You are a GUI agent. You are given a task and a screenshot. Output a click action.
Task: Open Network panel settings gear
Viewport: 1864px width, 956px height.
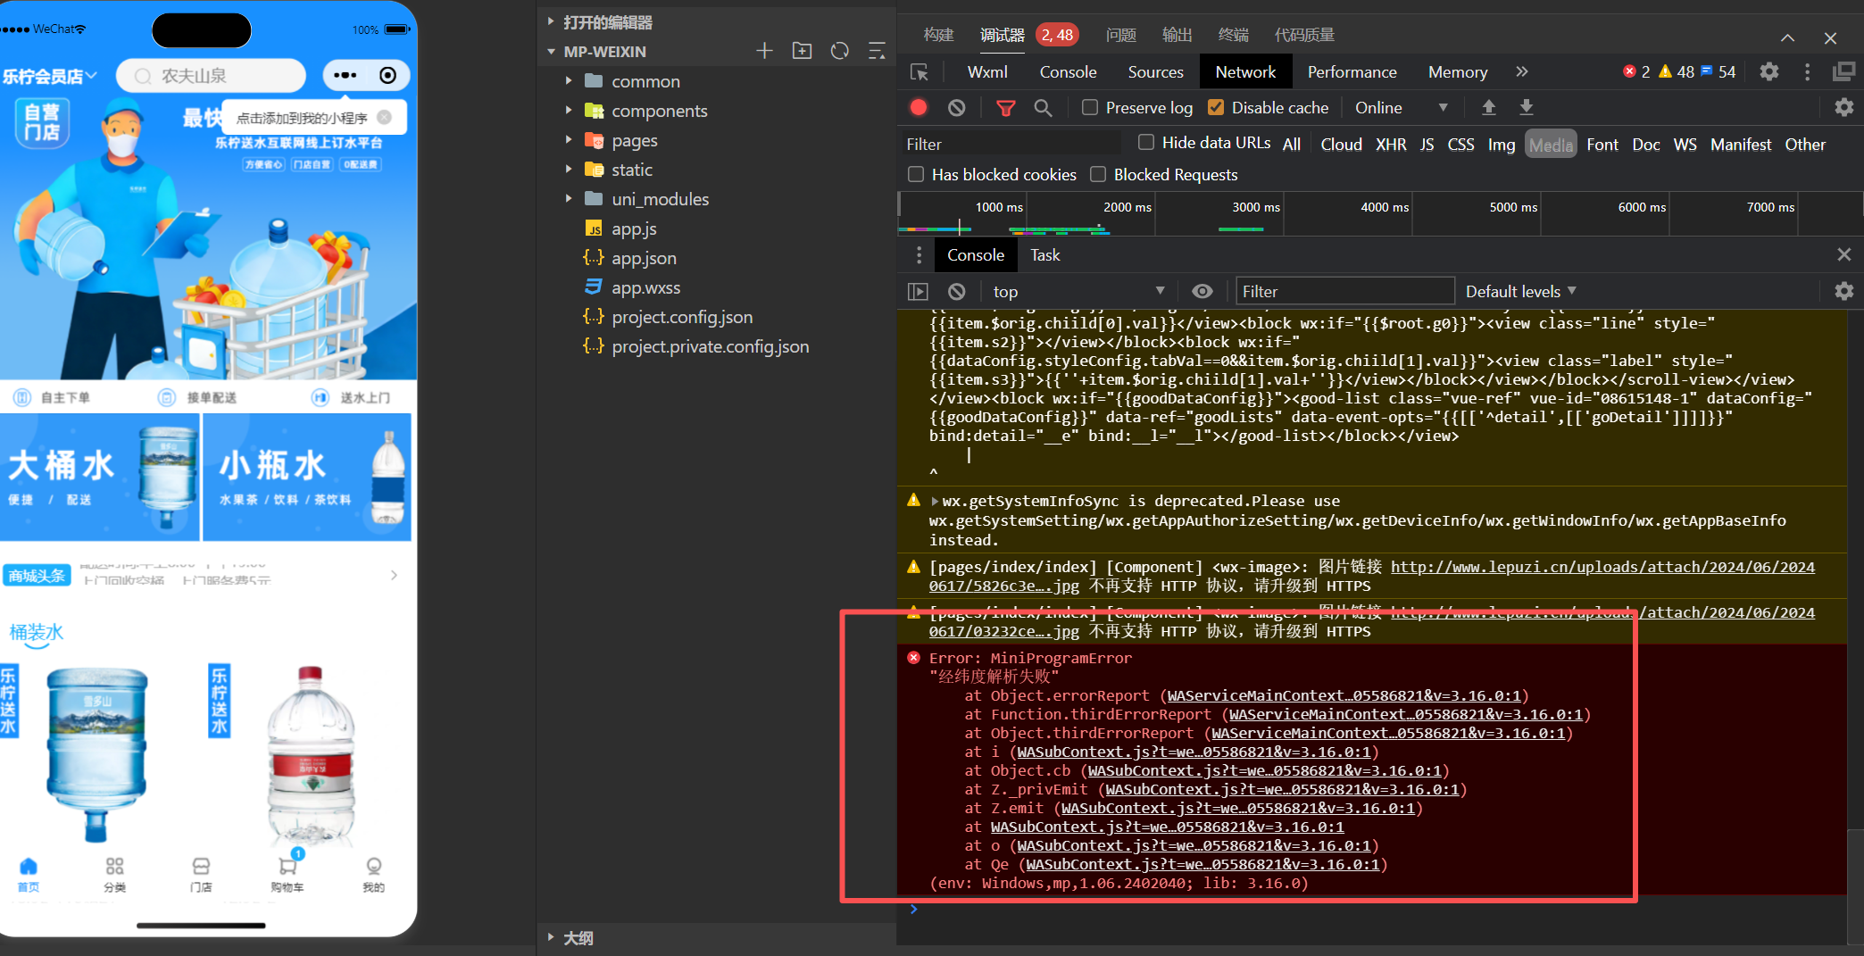(x=1843, y=108)
